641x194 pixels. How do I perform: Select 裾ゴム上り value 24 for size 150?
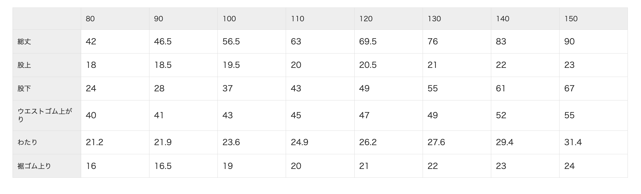pyautogui.click(x=569, y=166)
